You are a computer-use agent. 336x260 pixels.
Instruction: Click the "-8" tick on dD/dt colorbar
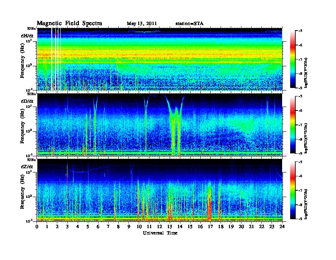click(300, 139)
